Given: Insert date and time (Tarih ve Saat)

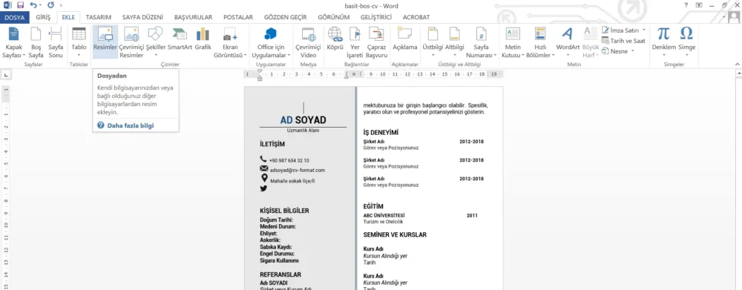Looking at the screenshot, I should pyautogui.click(x=624, y=41).
